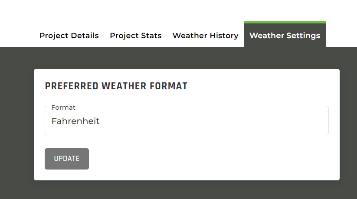This screenshot has height=199, width=357.
Task: Click the Format field label
Action: tap(63, 108)
